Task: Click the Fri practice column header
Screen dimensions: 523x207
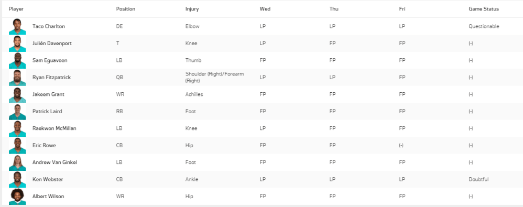Action: click(x=402, y=9)
